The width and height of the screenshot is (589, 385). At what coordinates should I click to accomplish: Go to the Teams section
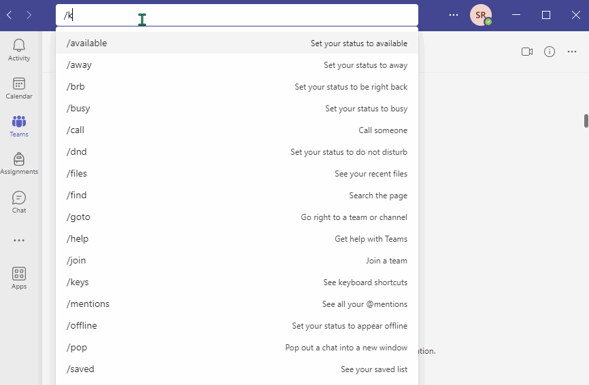click(x=19, y=126)
